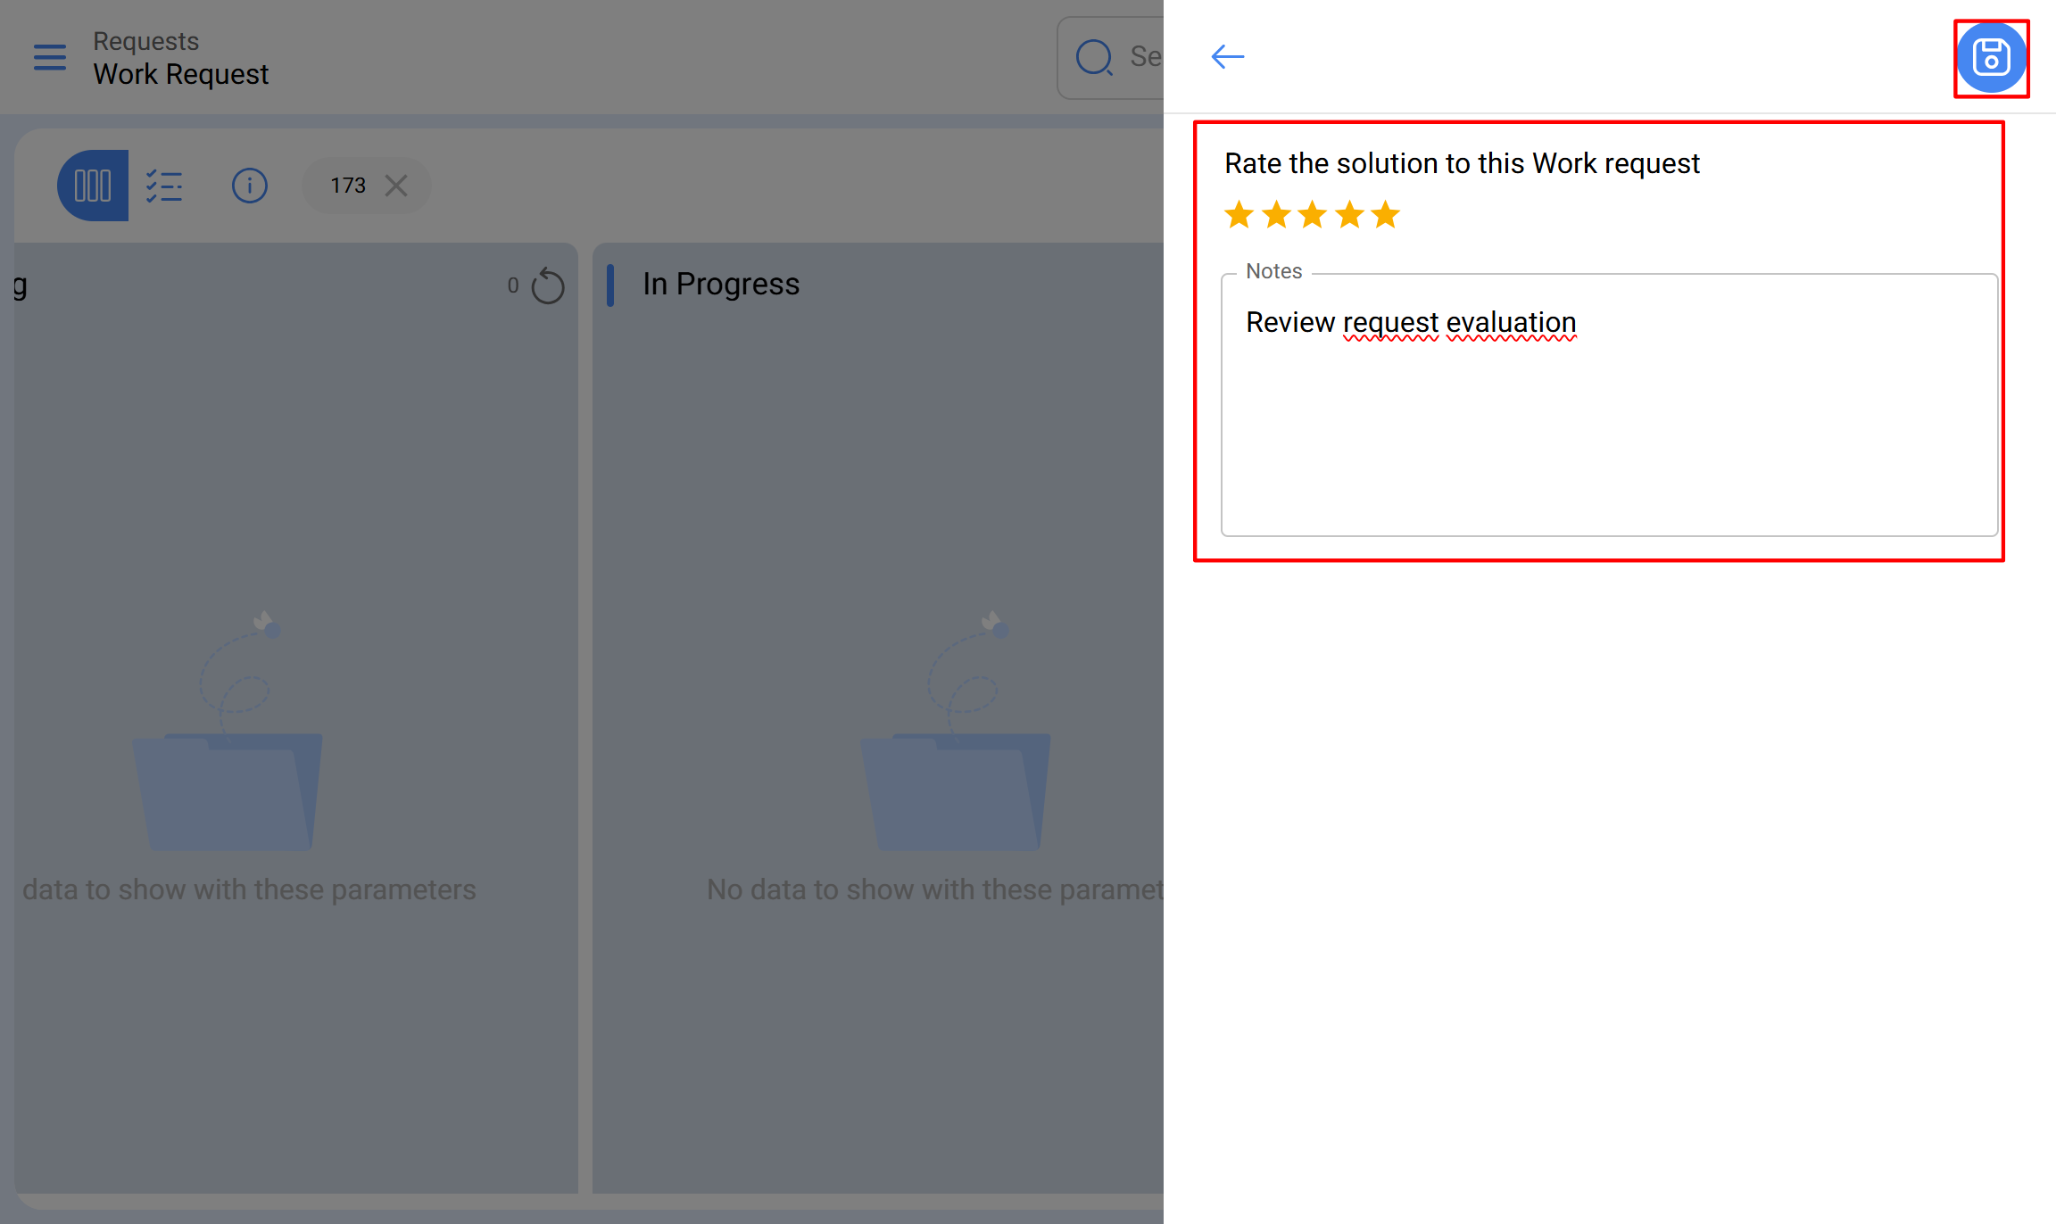Click the search input field

pos(1144,57)
